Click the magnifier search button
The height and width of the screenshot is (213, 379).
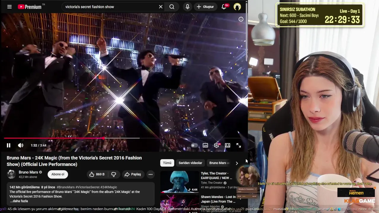172,7
